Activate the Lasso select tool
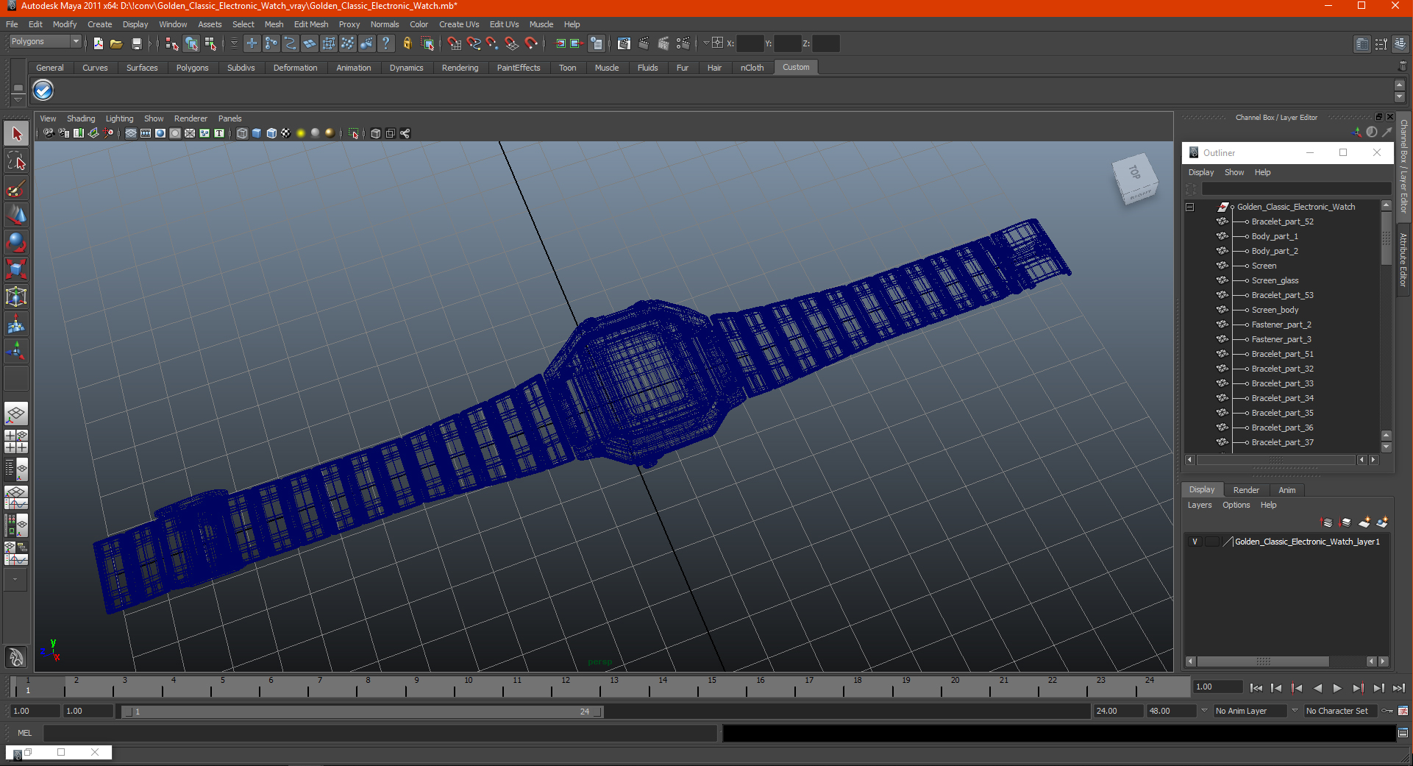Viewport: 1413px width, 766px height. coord(16,161)
